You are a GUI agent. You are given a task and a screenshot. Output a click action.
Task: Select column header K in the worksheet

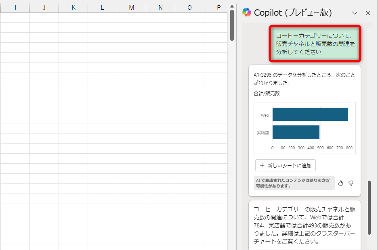[x=73, y=7]
